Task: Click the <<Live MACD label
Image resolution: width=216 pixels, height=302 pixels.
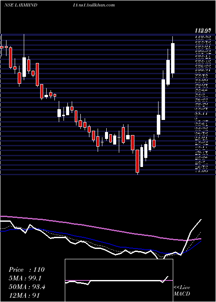Action: click(x=182, y=290)
